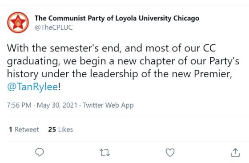The image size is (249, 163).
Task: View the 25 Likes list
Action: click(60, 130)
